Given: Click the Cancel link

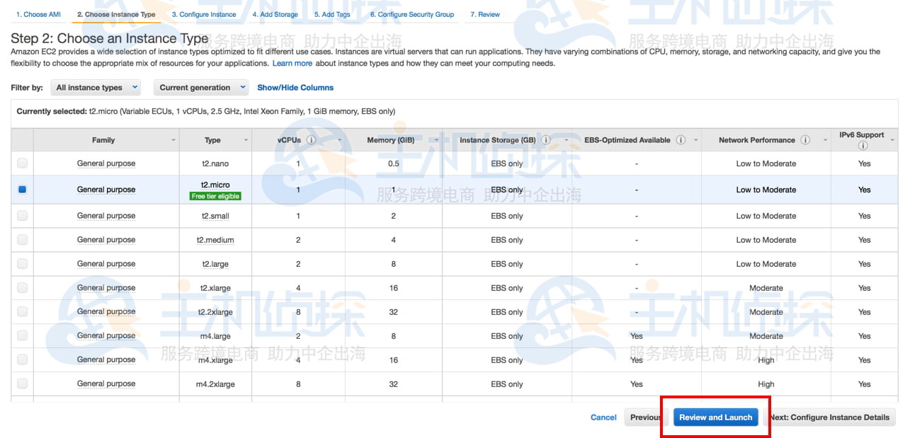Looking at the screenshot, I should tap(603, 417).
